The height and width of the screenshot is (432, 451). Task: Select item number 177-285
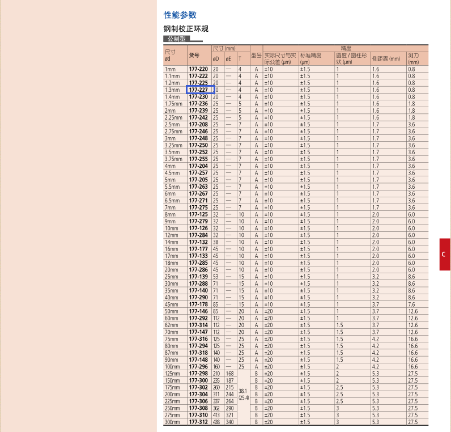198,262
